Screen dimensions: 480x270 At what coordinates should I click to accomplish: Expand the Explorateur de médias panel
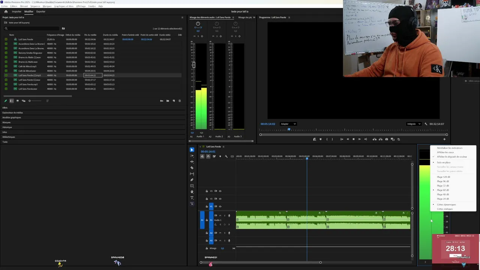click(x=13, y=112)
